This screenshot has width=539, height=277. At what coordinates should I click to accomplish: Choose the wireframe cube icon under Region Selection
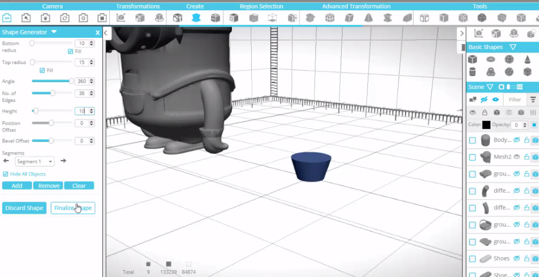pyautogui.click(x=272, y=18)
